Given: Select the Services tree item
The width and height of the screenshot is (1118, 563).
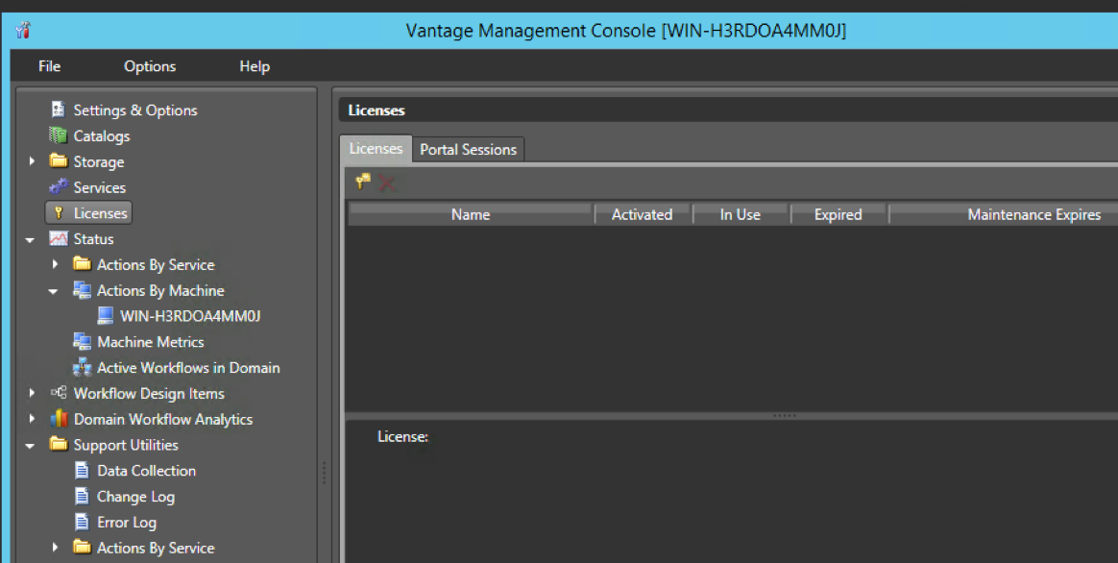Looking at the screenshot, I should pyautogui.click(x=100, y=187).
